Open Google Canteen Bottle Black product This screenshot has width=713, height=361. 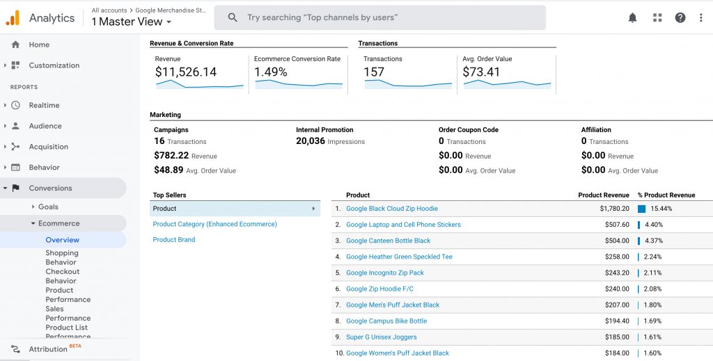[x=388, y=241]
